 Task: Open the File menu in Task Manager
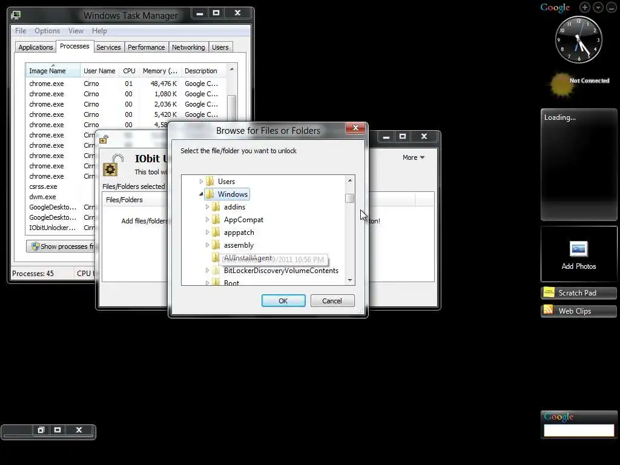[21, 31]
